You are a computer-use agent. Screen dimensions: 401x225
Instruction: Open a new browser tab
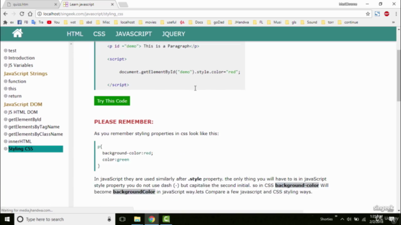click(123, 4)
